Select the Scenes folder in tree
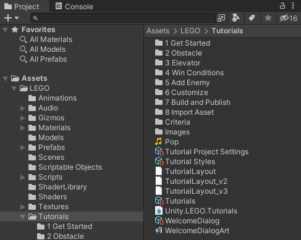This screenshot has height=240, width=301. [x=46, y=157]
